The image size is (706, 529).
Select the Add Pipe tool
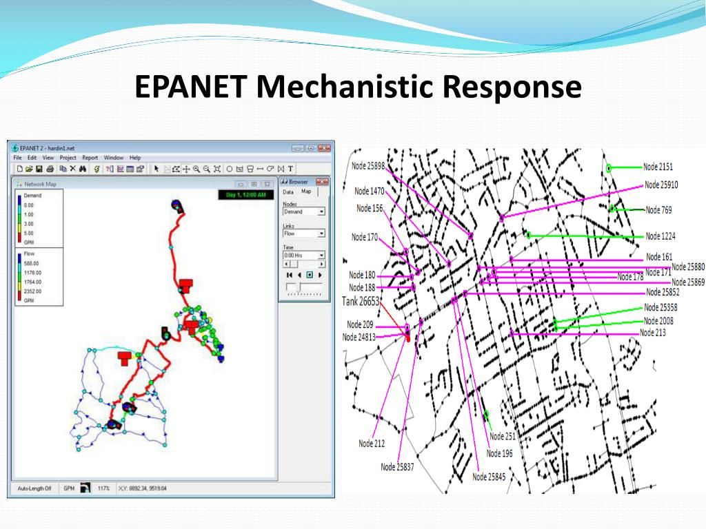click(x=260, y=169)
